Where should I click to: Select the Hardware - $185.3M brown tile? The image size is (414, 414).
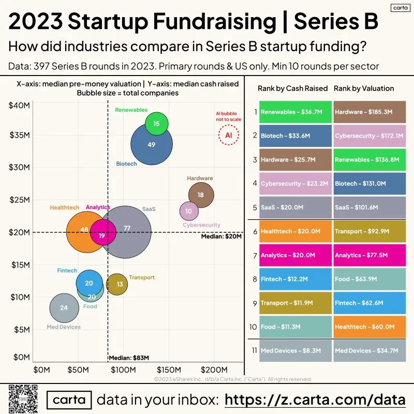[x=369, y=112]
